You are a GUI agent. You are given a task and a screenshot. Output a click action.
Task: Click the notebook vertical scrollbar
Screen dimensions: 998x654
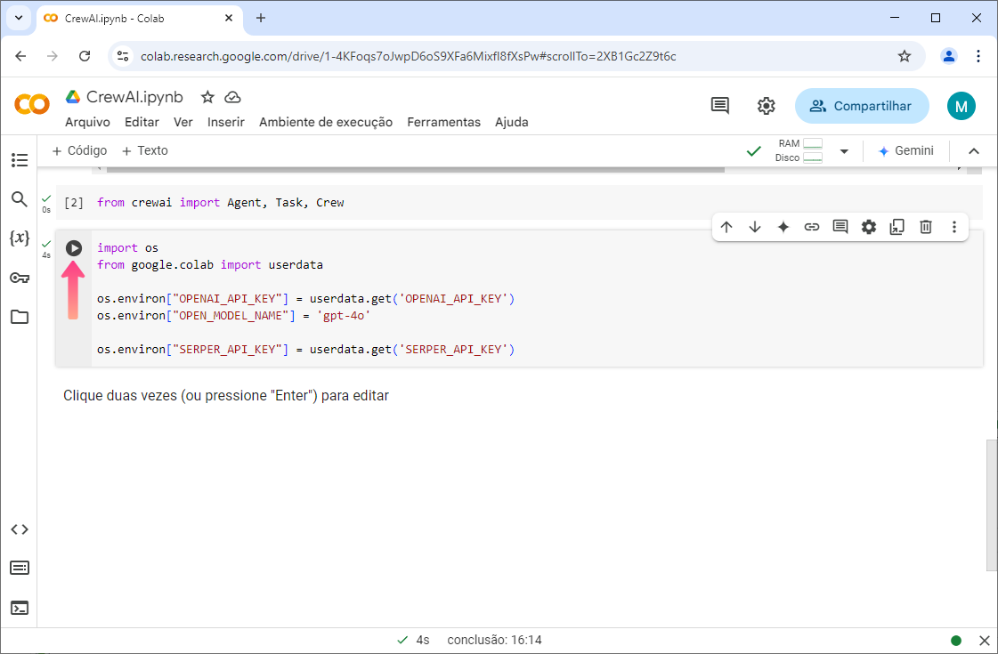click(992, 505)
